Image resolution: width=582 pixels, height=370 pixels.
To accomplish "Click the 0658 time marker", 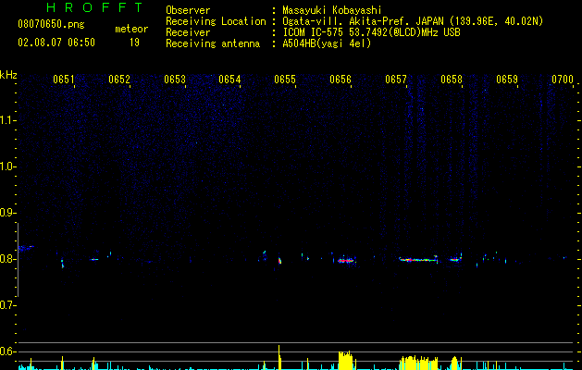I will [452, 80].
